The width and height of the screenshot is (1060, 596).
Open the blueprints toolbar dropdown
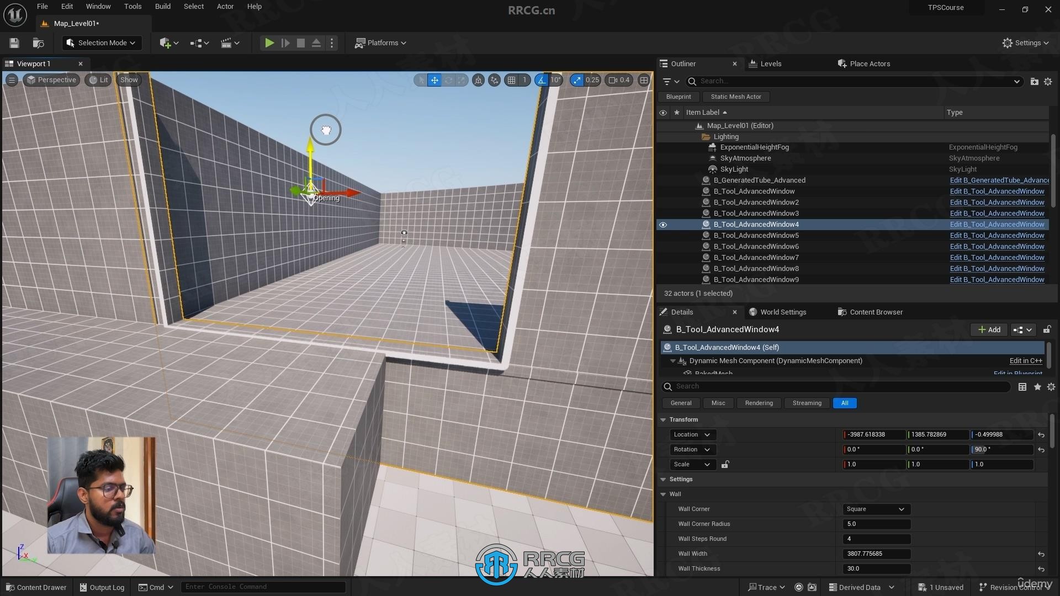(x=199, y=43)
